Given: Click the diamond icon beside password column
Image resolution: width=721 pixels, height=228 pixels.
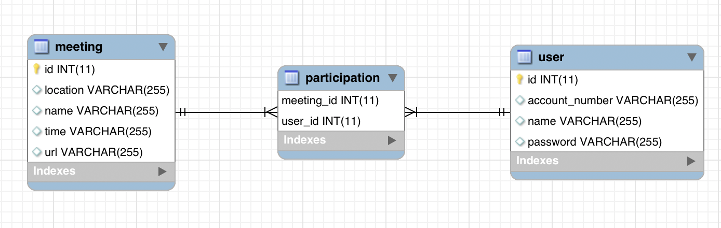Looking at the screenshot, I should [x=519, y=142].
